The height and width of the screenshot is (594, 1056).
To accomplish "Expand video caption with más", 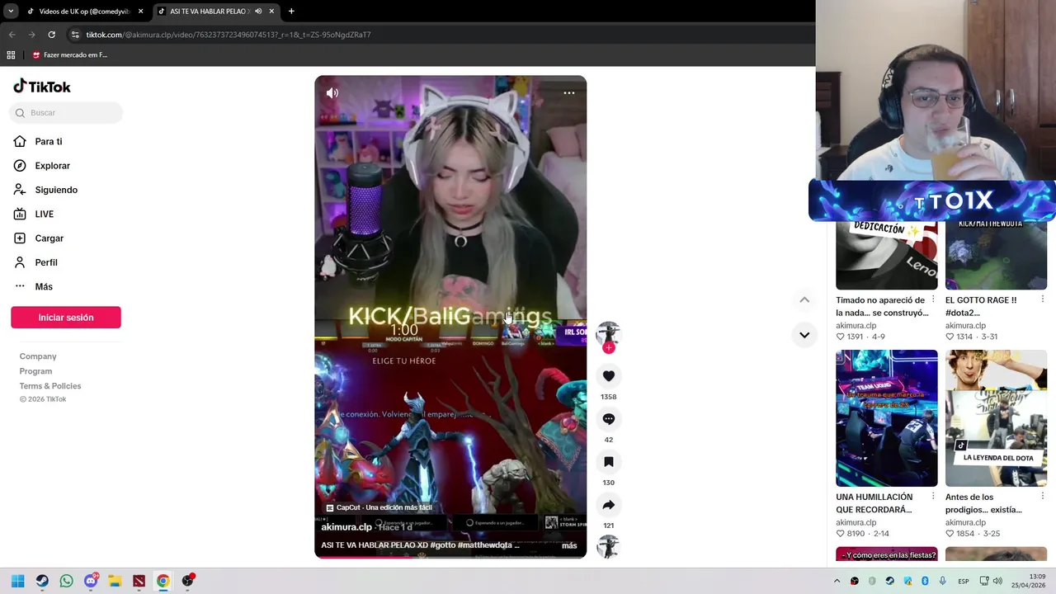I will pos(569,545).
